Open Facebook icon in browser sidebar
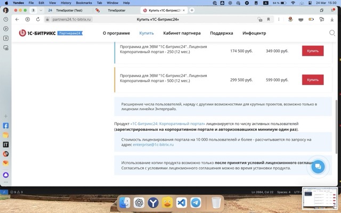Image resolution: width=341 pixels, height=213 pixels. coord(6,126)
